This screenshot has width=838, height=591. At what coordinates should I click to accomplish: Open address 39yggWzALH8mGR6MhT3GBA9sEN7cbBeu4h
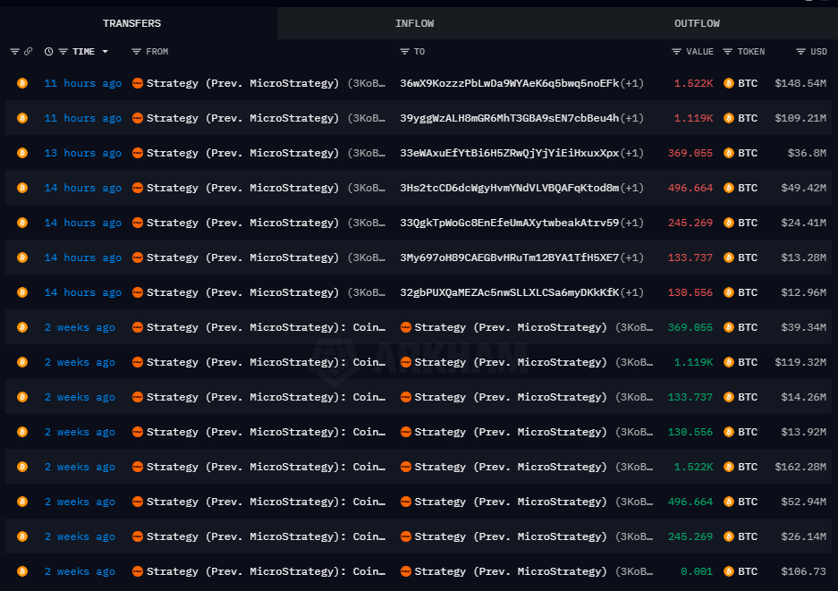tap(509, 118)
